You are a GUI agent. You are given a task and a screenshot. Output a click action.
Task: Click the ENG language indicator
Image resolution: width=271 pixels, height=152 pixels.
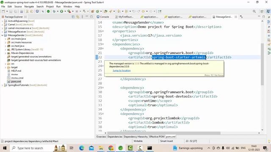243,148
